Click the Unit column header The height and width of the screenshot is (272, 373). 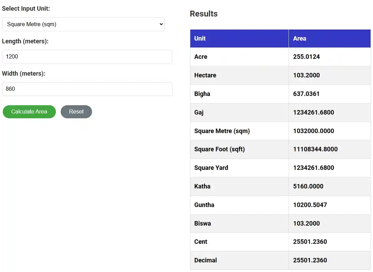click(200, 39)
